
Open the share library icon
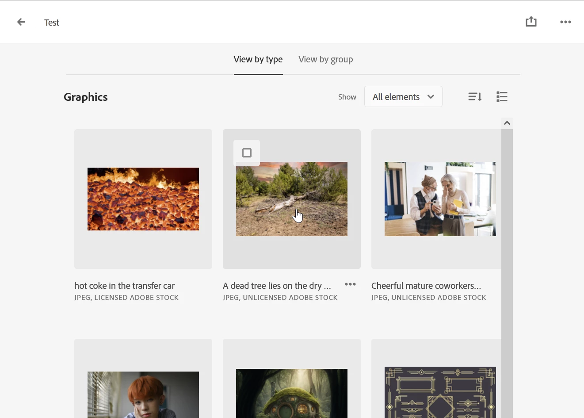531,22
